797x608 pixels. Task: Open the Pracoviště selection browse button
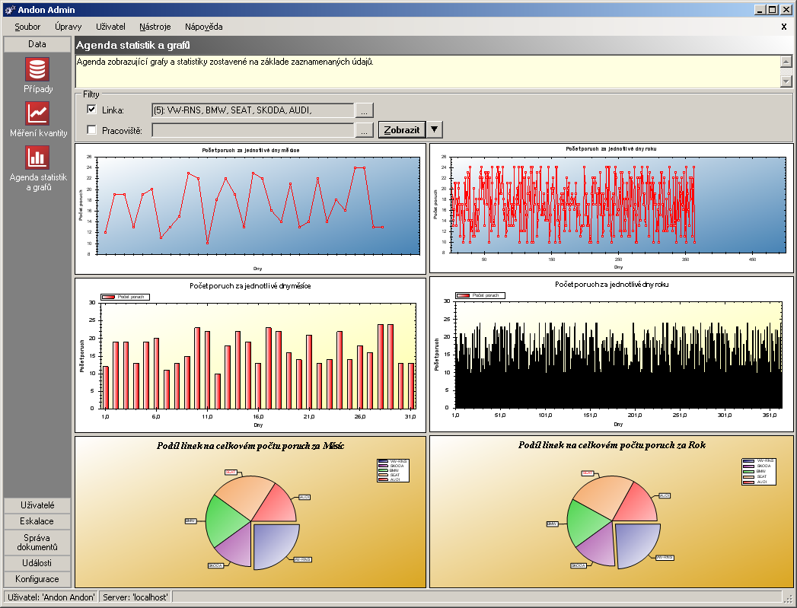click(x=365, y=130)
